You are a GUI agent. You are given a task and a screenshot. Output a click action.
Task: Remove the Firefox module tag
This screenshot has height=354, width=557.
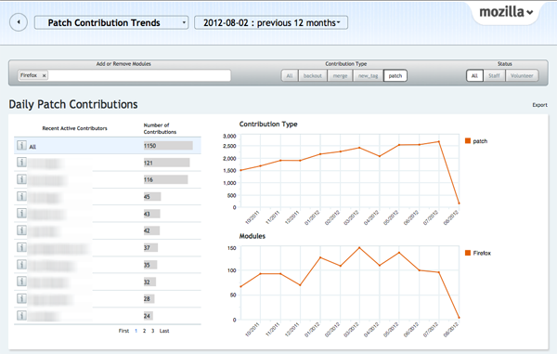click(x=44, y=75)
